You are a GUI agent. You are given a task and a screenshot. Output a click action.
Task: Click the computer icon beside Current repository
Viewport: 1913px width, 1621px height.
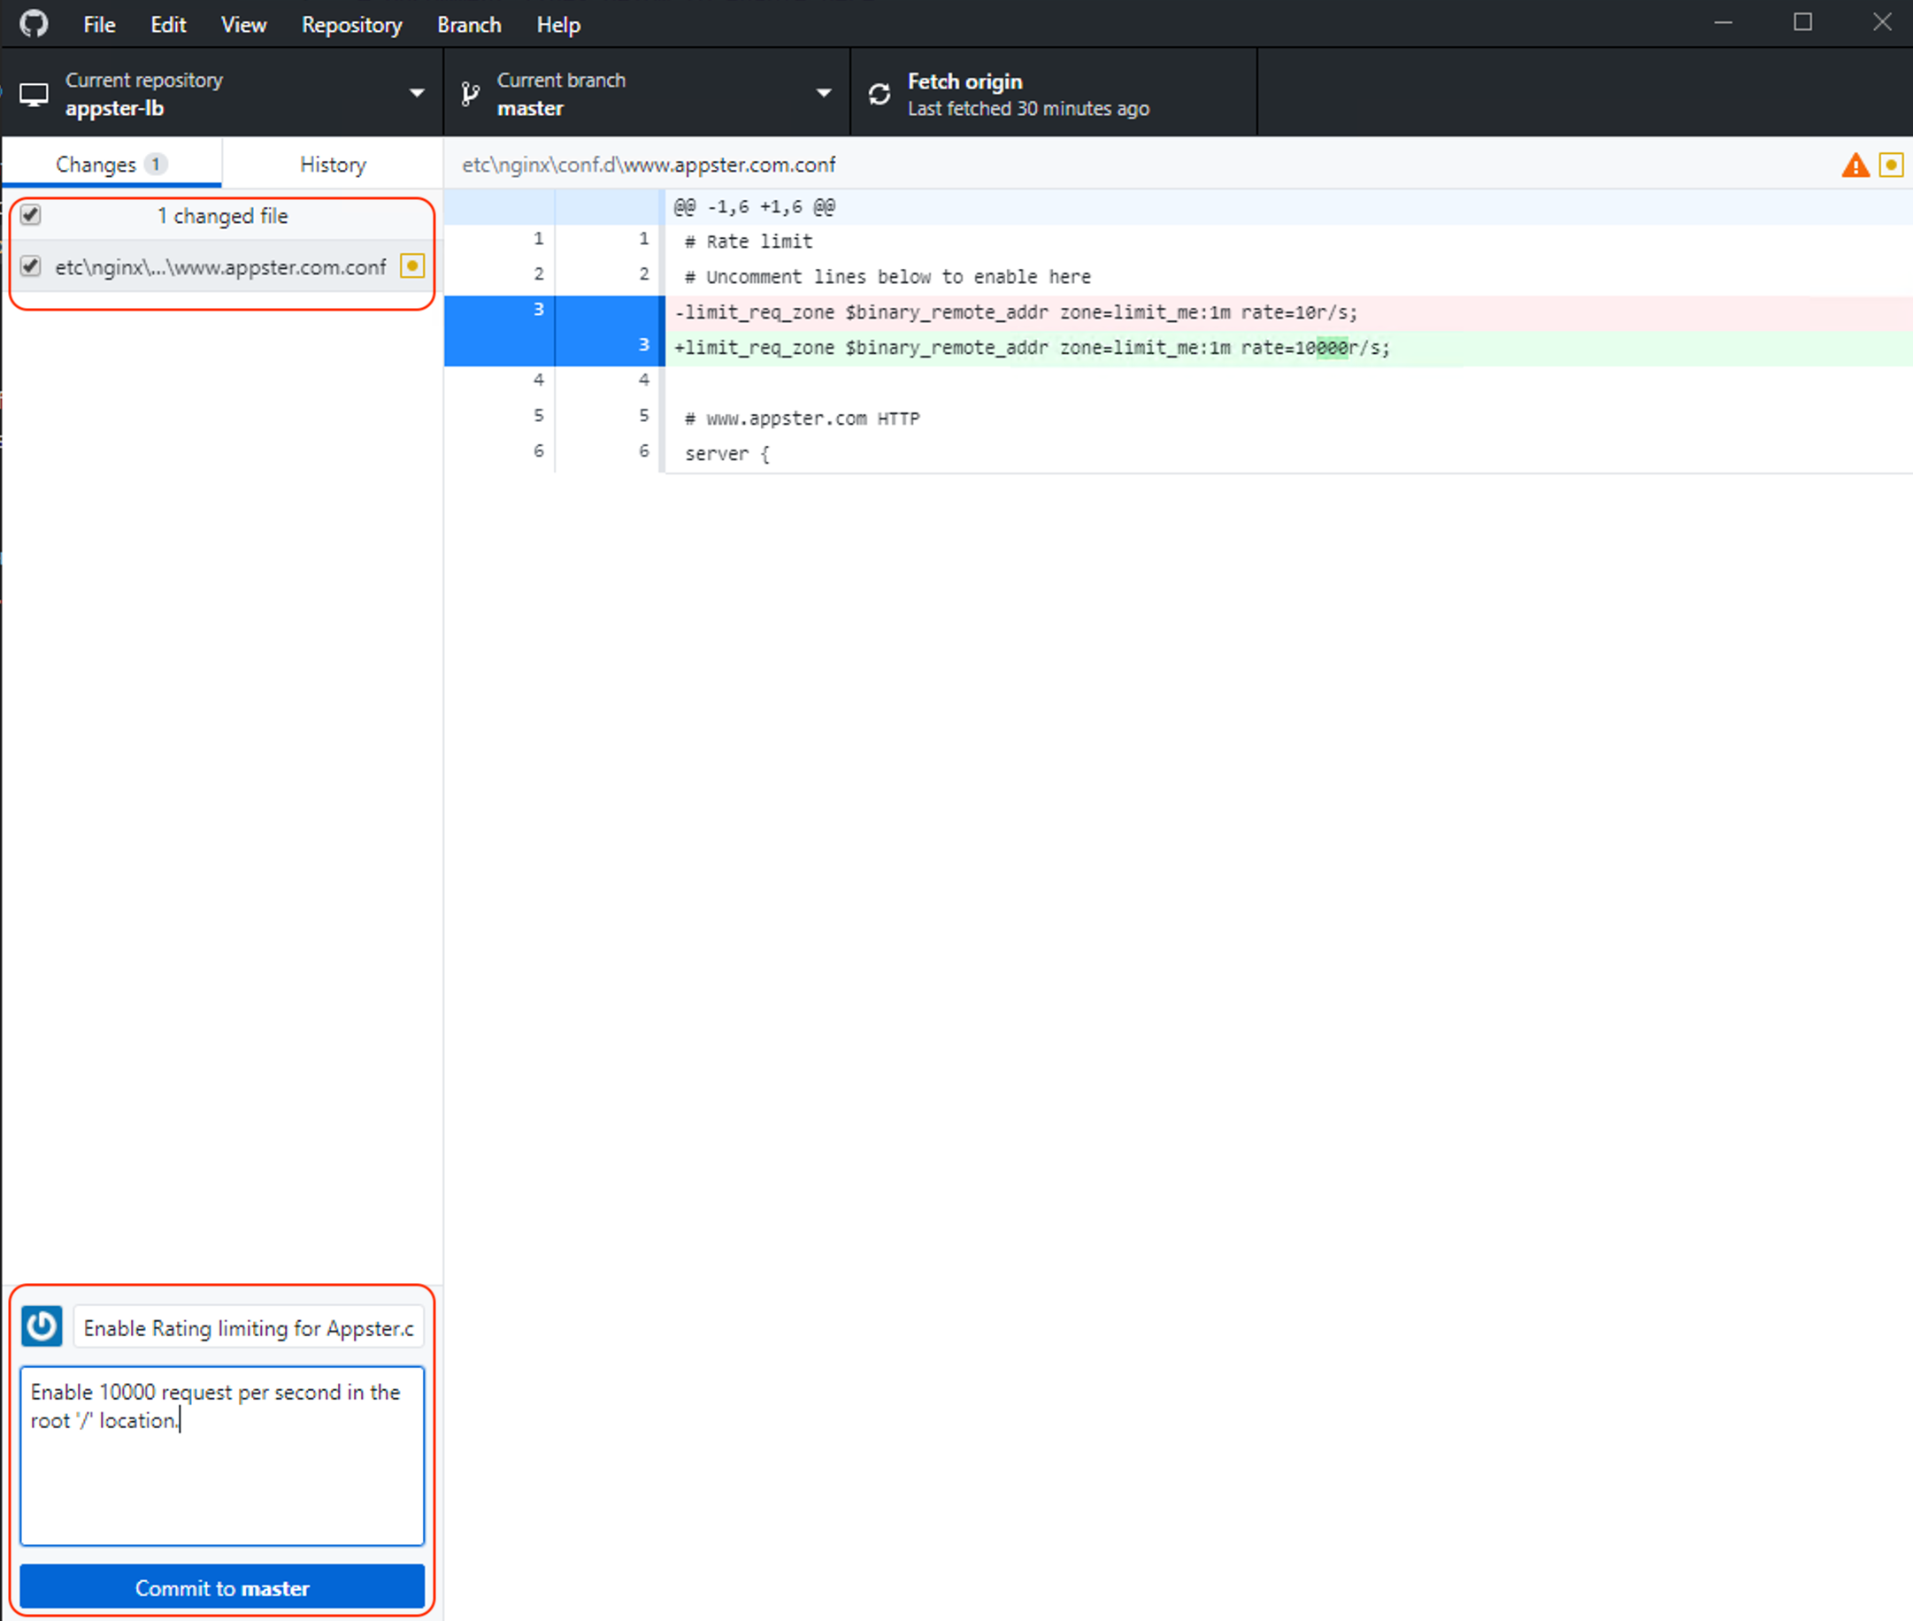coord(34,94)
